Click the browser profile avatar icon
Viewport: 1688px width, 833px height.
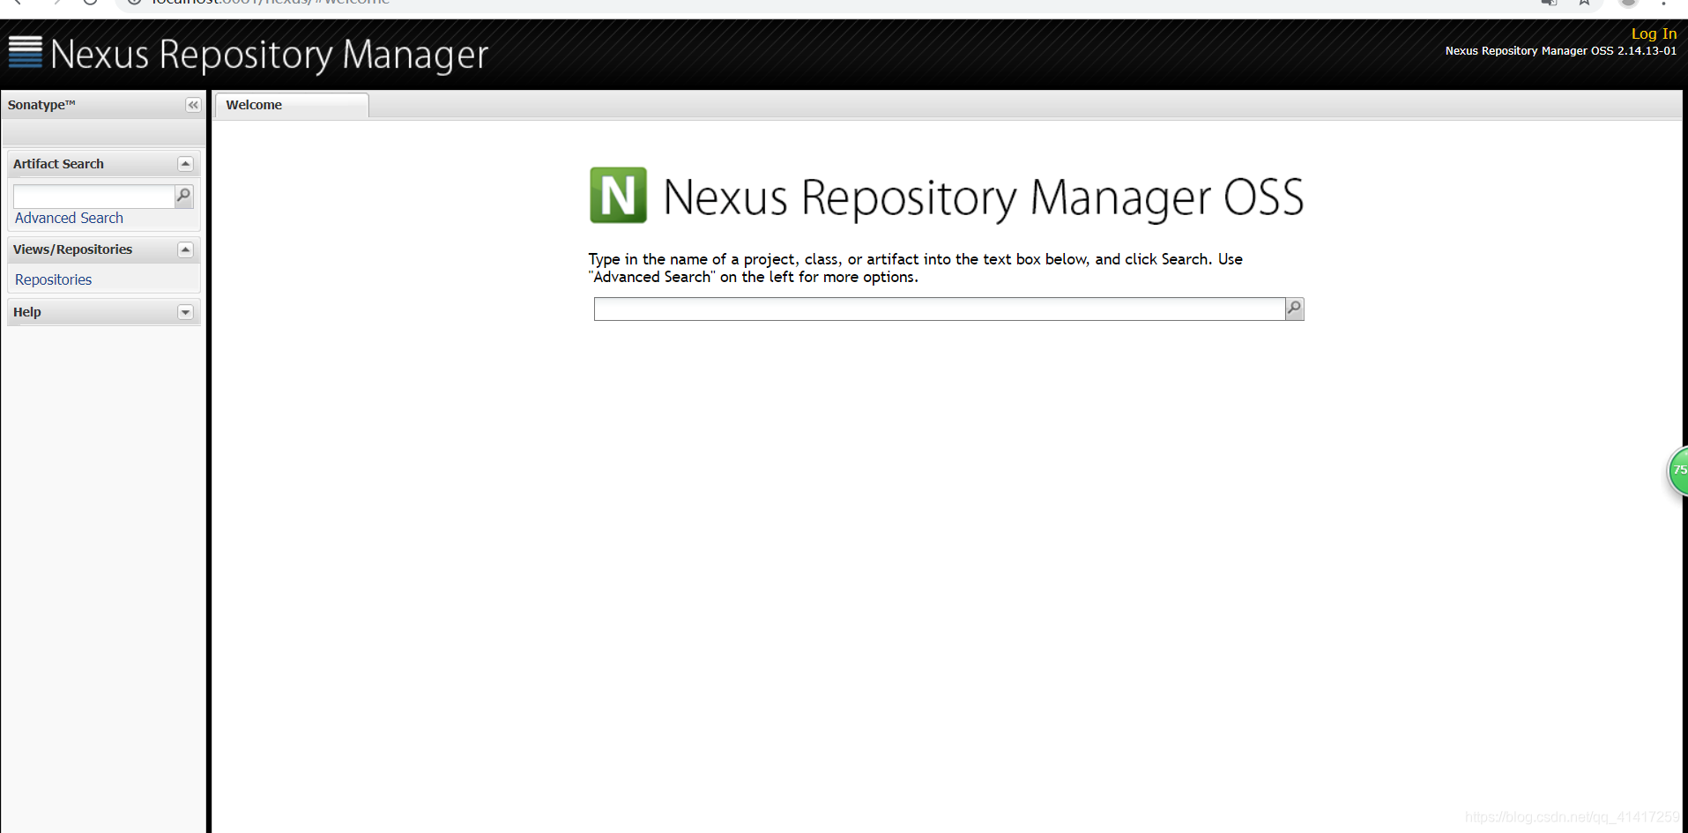pyautogui.click(x=1628, y=3)
